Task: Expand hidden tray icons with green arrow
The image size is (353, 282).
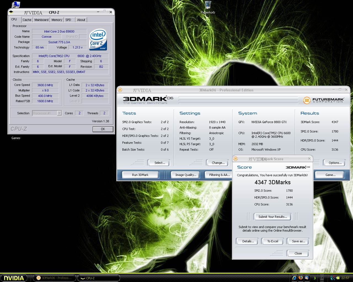Action: 315,278
